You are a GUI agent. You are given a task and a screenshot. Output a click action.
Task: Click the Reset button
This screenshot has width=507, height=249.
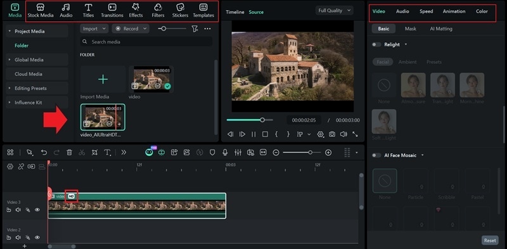click(490, 240)
